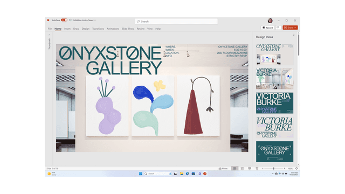345x194 pixels.
Task: Open the Transitions tab
Action: (x=98, y=29)
